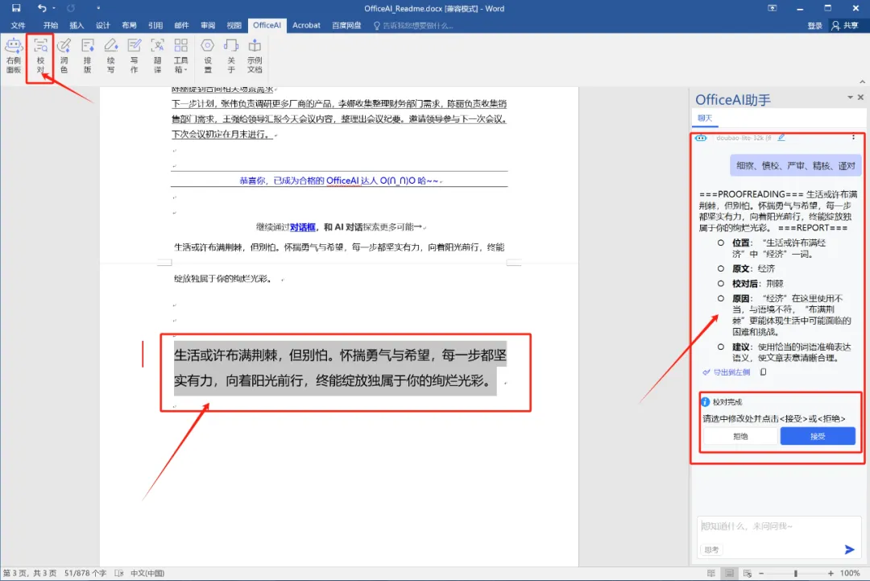
Task: Open the 示例文档 sample document
Action: [255, 56]
